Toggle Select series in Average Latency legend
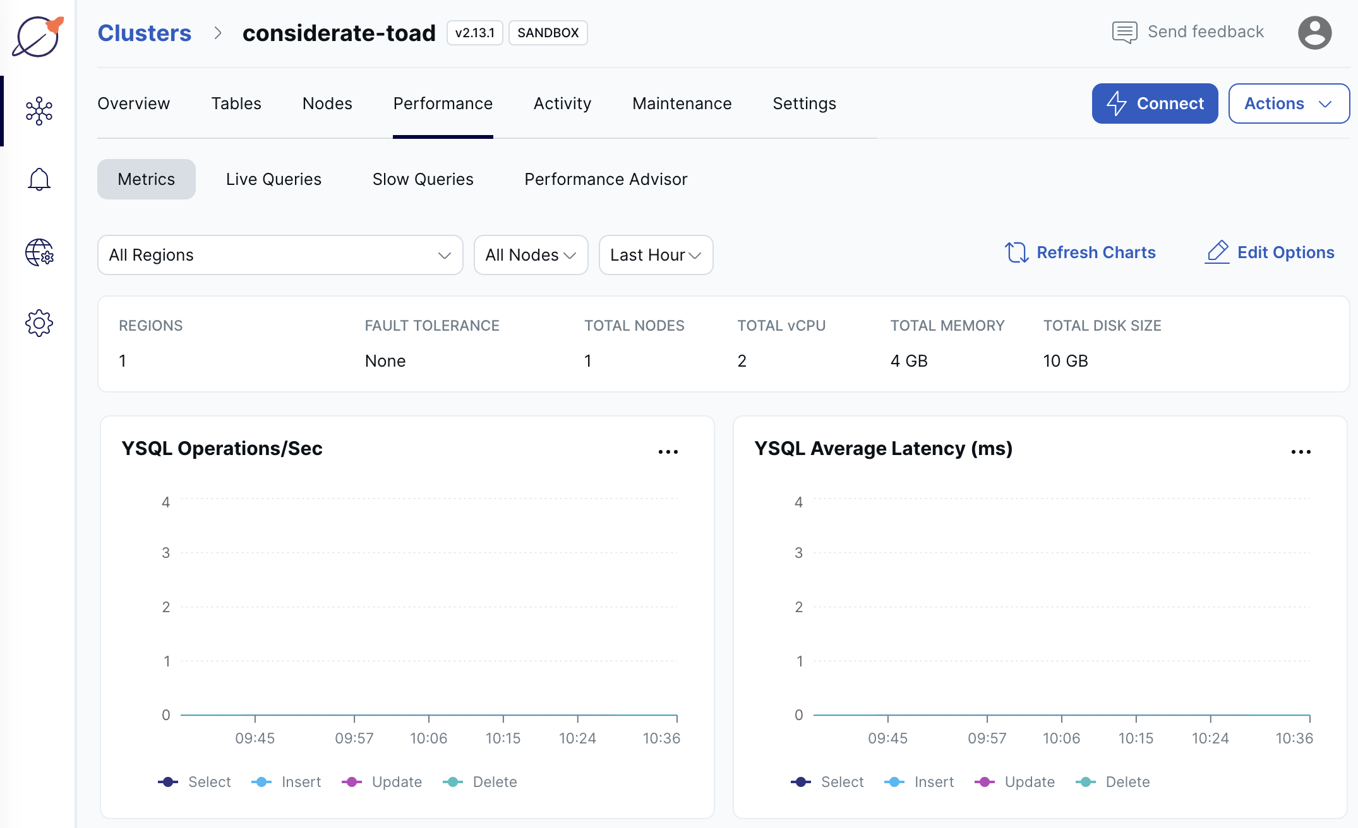 827,782
